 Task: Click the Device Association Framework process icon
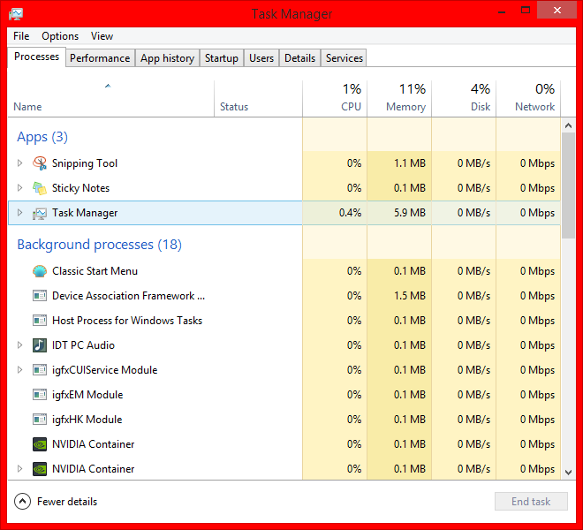coord(40,296)
